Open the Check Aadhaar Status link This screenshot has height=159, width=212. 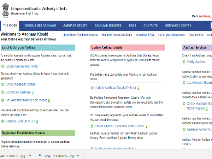coord(20,84)
